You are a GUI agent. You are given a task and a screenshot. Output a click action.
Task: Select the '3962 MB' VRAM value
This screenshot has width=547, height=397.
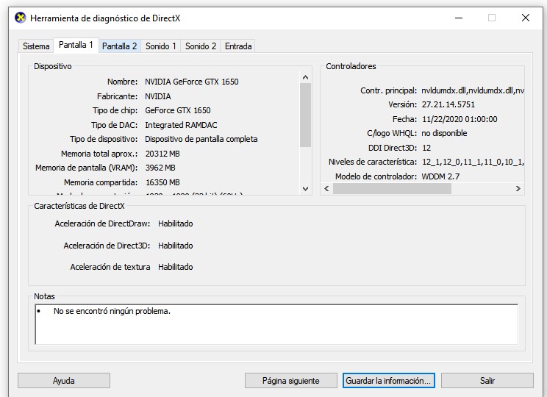pyautogui.click(x=160, y=168)
